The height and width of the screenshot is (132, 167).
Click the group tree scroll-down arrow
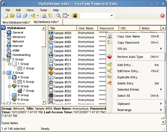pos(44,102)
